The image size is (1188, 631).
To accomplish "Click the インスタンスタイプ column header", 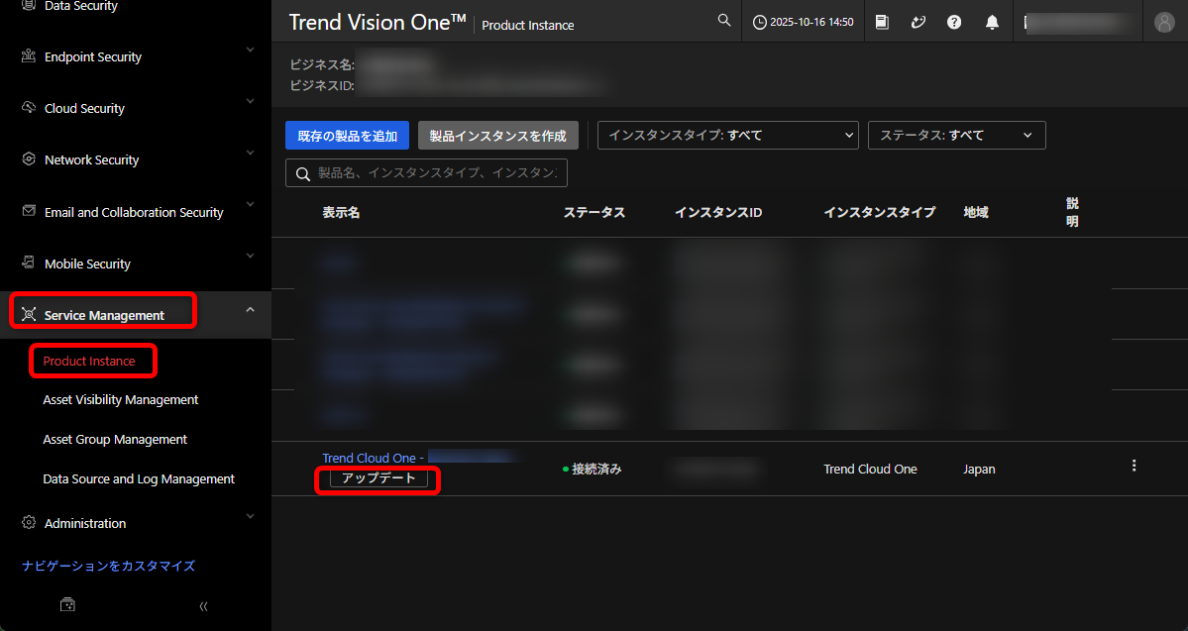I will (x=880, y=212).
